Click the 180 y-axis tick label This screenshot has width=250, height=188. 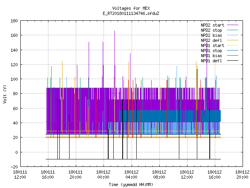[14, 21]
